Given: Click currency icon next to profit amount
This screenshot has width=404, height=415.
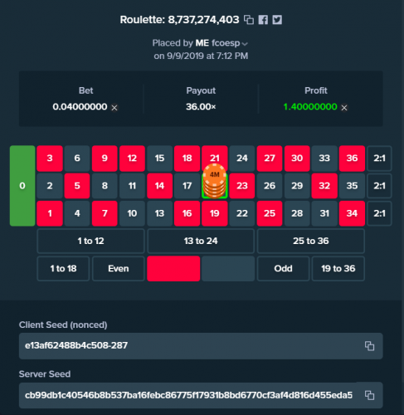Looking at the screenshot, I should click(344, 108).
